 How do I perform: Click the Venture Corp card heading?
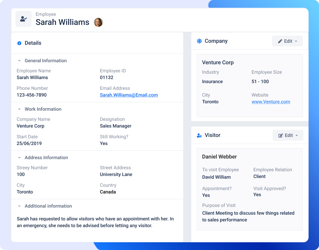(218, 63)
